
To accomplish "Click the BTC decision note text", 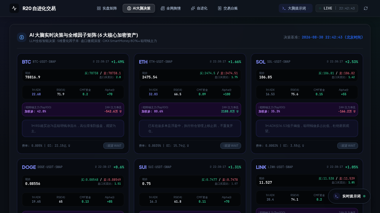I will [73, 128].
